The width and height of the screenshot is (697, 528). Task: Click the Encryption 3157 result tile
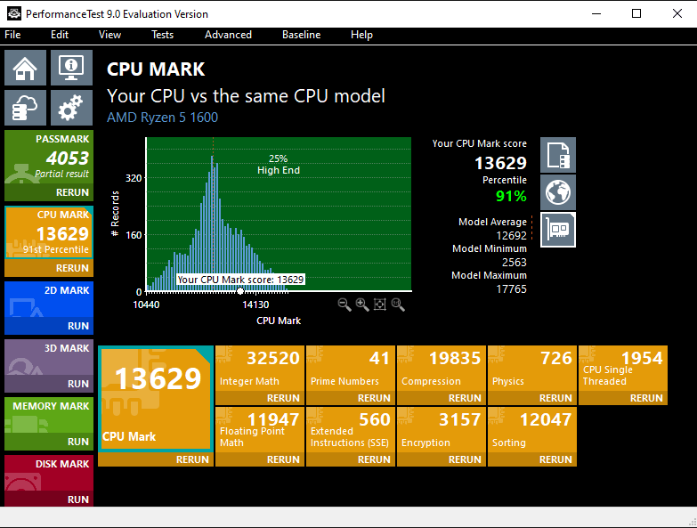[x=442, y=430]
